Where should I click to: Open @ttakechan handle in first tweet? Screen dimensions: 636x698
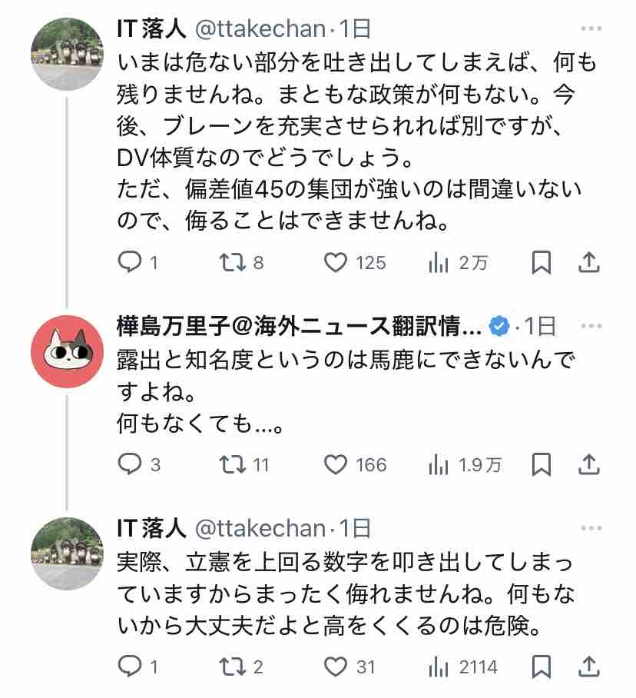coord(260,29)
